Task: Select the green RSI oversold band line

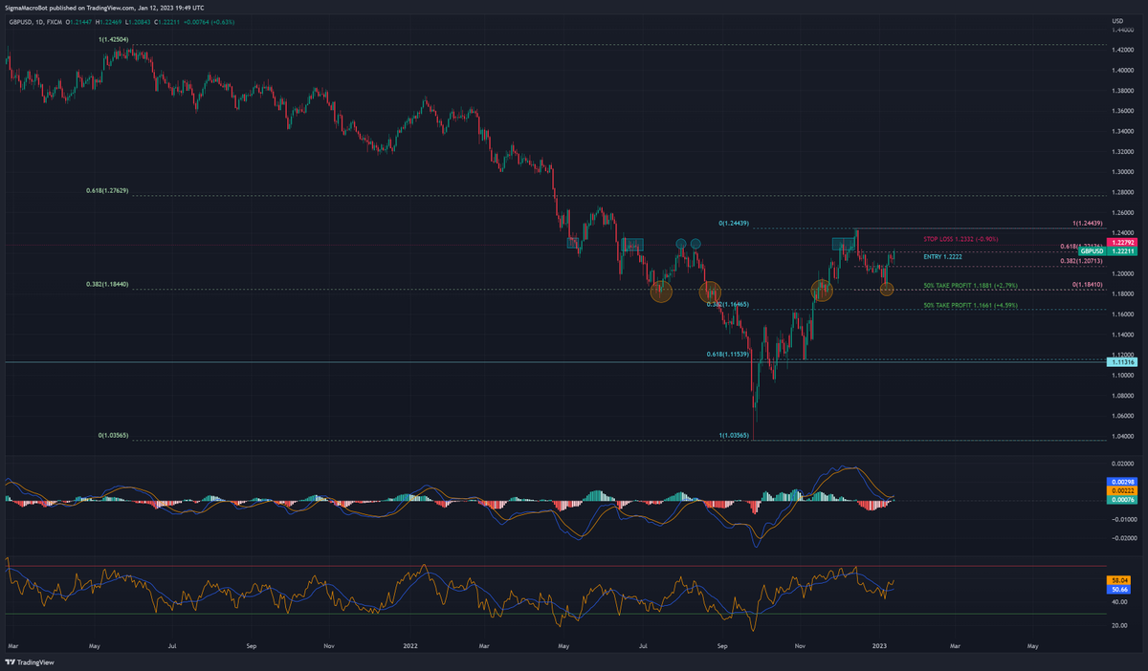Action: [555, 614]
